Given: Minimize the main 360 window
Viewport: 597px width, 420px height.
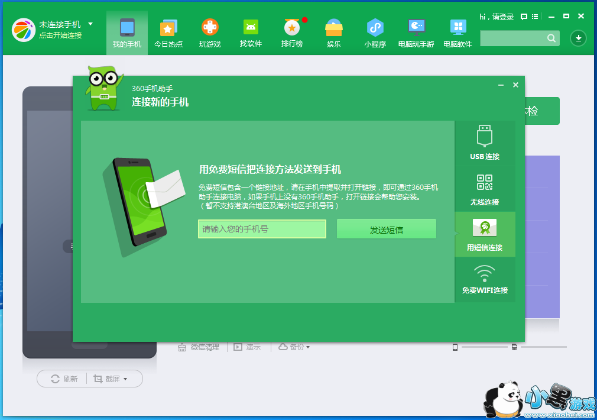Looking at the screenshot, I should [551, 17].
